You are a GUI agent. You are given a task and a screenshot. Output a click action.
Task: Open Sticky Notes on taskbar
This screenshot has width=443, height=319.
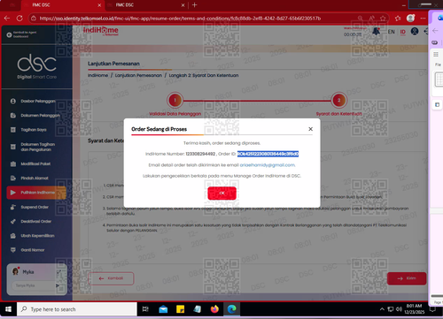(x=180, y=309)
